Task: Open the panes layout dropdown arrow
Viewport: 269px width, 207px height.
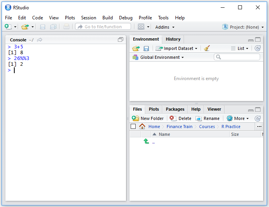Action: [148, 27]
